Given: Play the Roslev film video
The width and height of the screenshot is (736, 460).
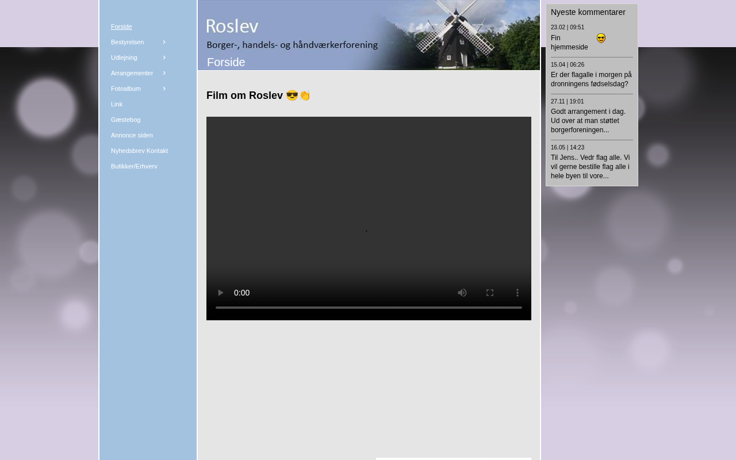Looking at the screenshot, I should [220, 293].
